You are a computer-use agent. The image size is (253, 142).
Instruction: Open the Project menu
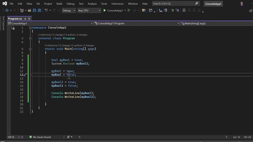click(48, 4)
